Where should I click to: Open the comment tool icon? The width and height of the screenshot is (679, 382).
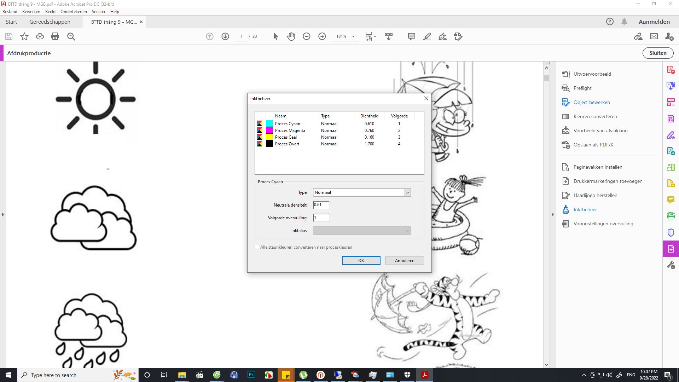pos(411,36)
